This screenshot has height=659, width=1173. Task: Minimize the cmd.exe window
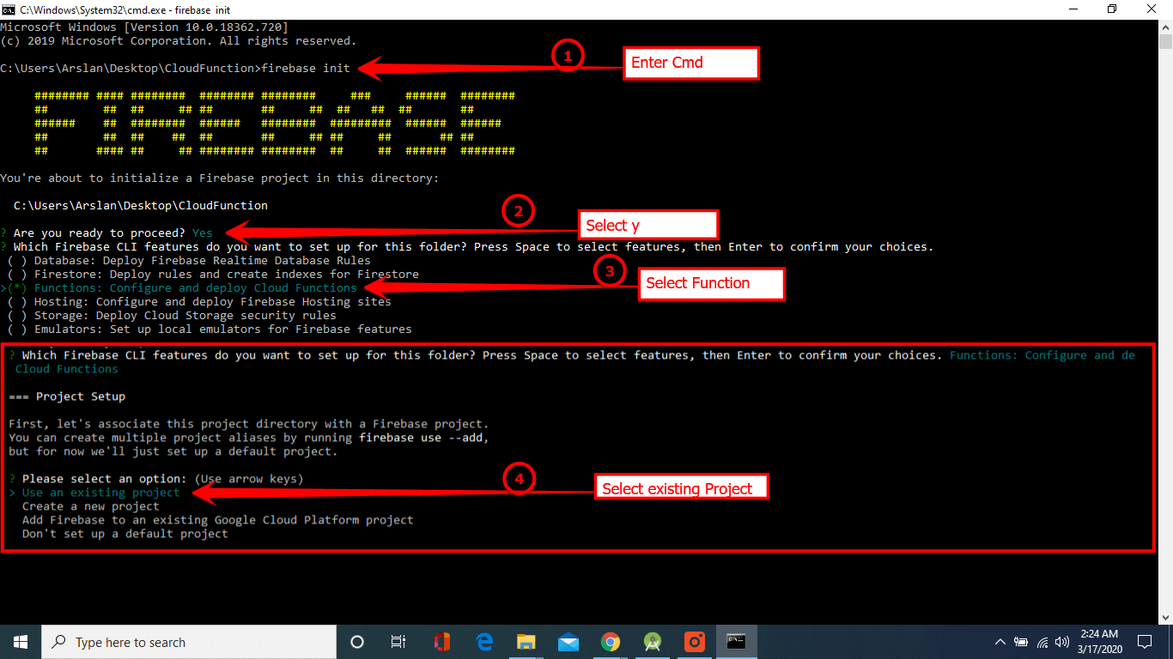[x=1073, y=9]
